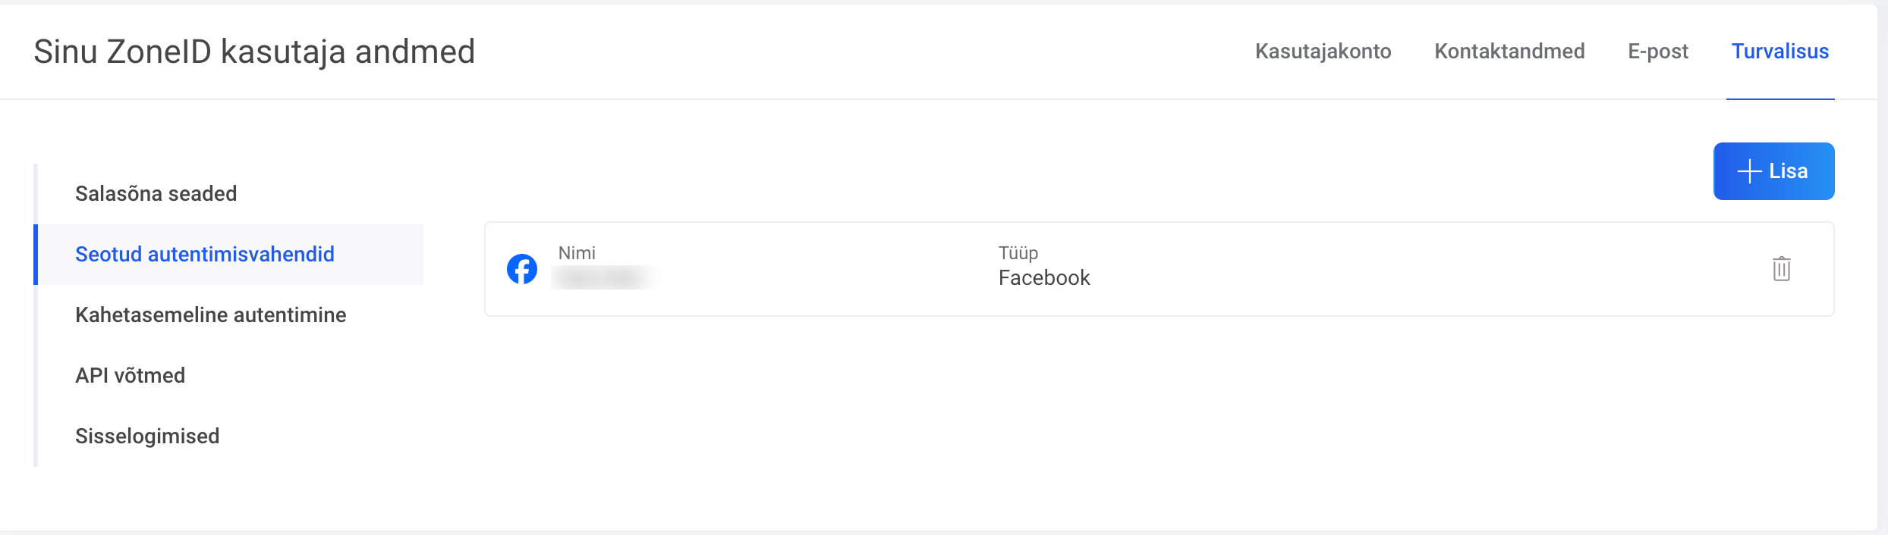Delete the Facebook authentication method via trash icon
The height and width of the screenshot is (535, 1888).
1781,269
